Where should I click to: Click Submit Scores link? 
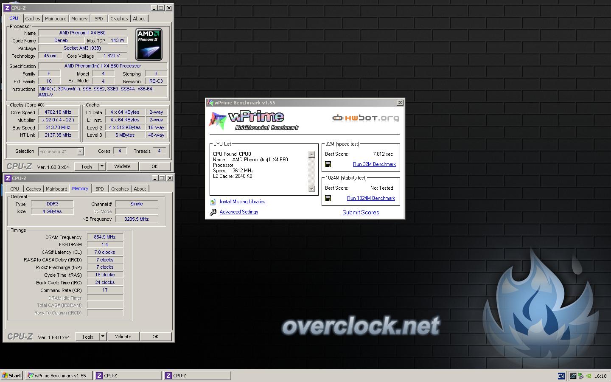click(361, 212)
